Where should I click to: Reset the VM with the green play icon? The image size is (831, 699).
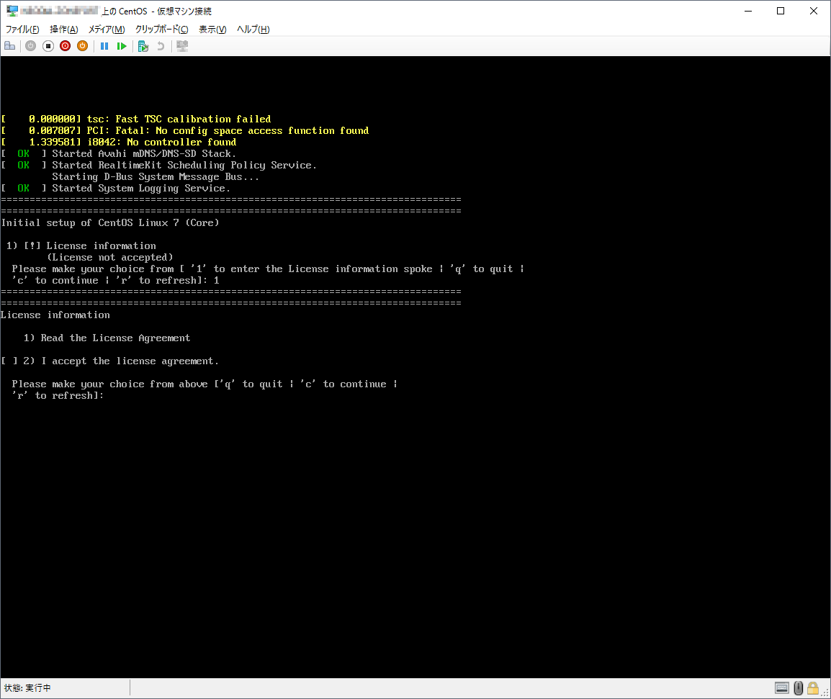pyautogui.click(x=122, y=46)
